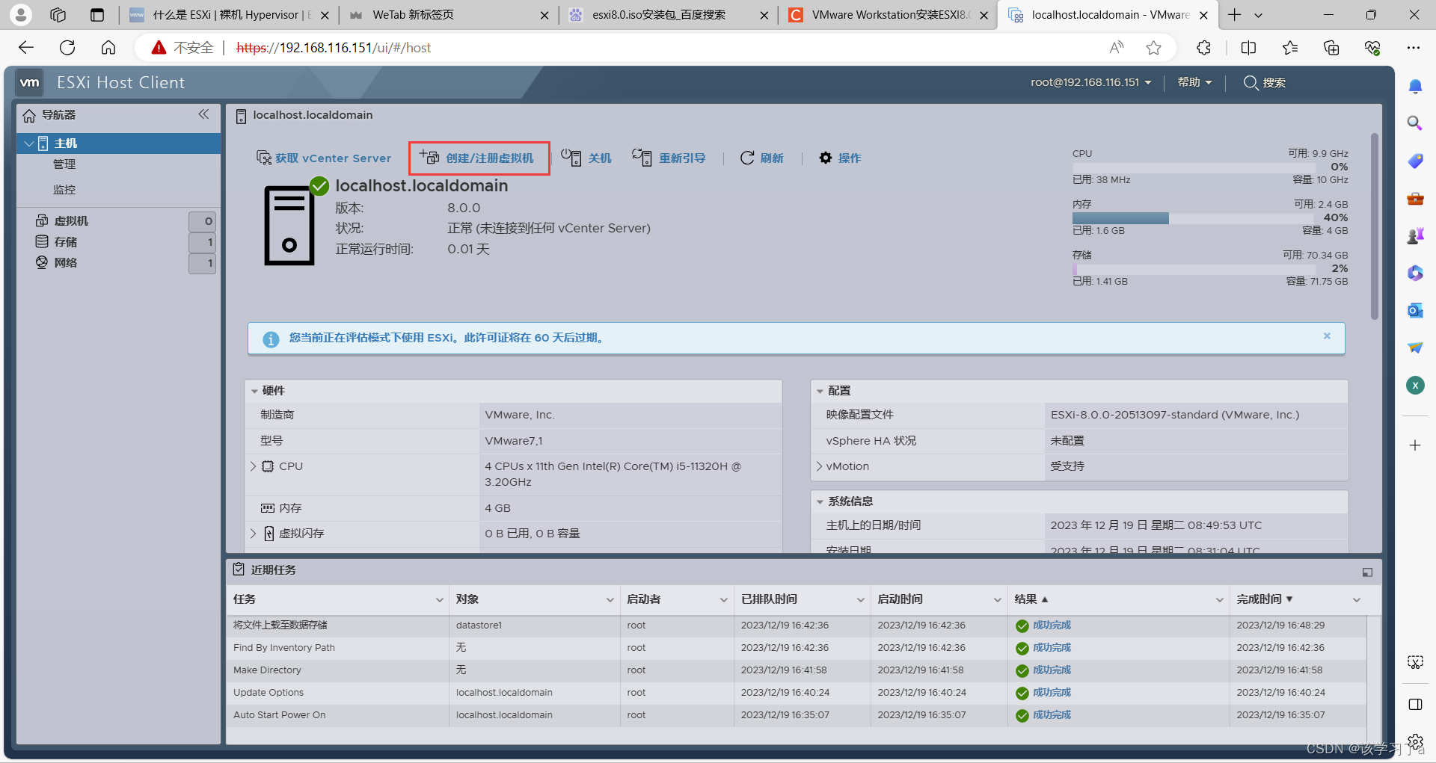Click the Recent tasks (近期任务) clipboard icon
This screenshot has height=763, width=1436.
pyautogui.click(x=239, y=569)
